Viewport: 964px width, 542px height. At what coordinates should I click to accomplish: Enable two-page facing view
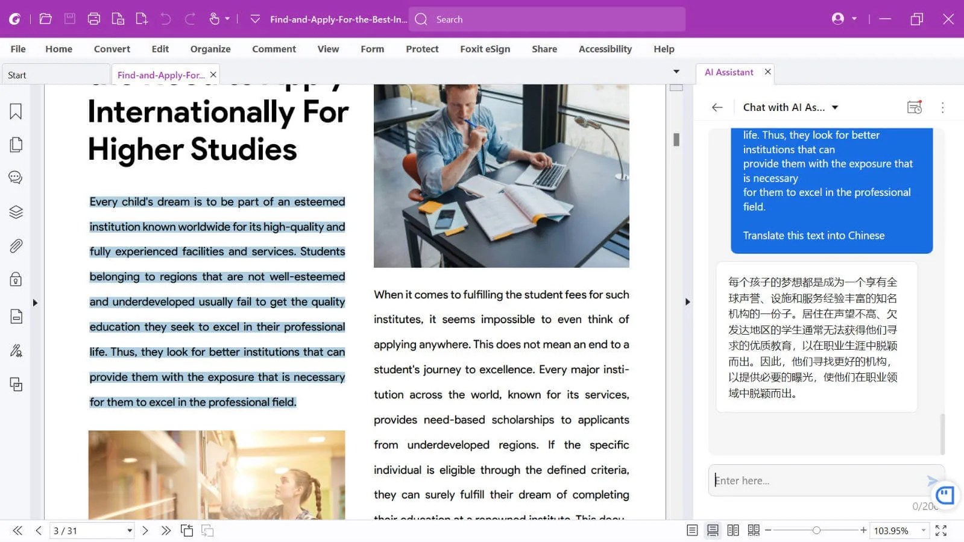tap(733, 531)
